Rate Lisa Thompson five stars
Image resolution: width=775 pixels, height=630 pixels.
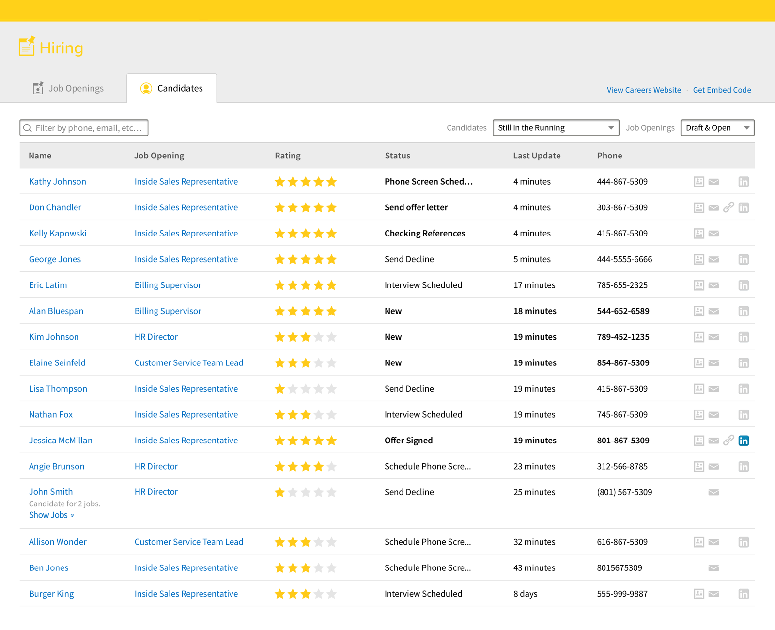(x=331, y=389)
